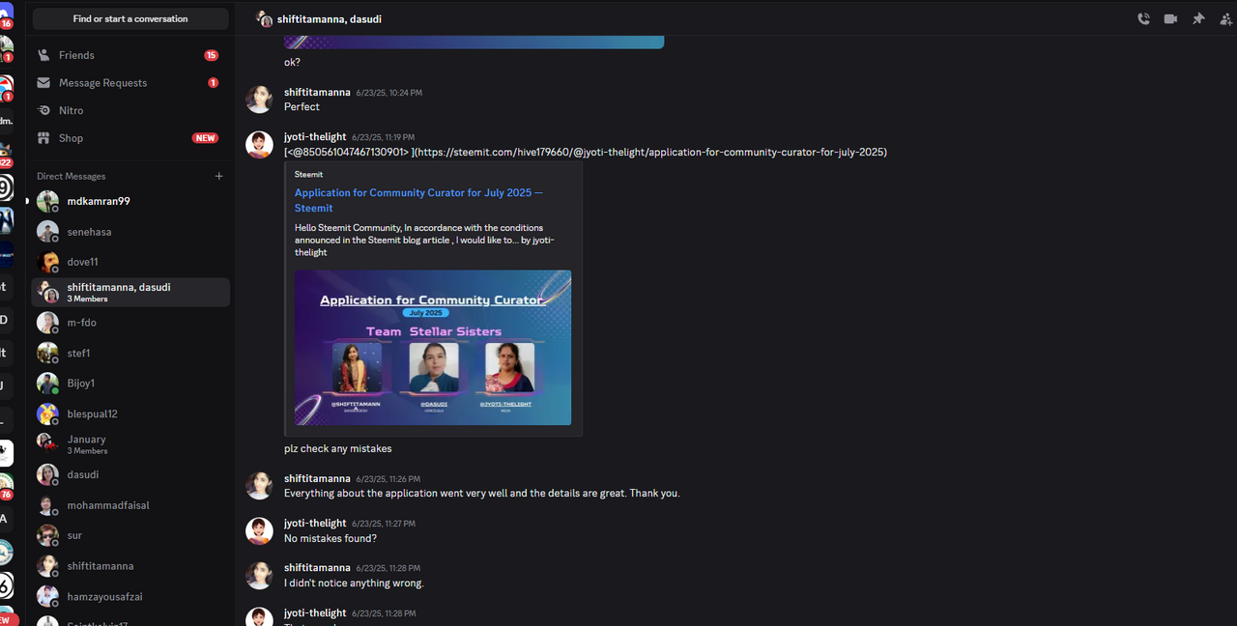The height and width of the screenshot is (626, 1237).
Task: Open the DM with mdkamran99
Action: (129, 201)
